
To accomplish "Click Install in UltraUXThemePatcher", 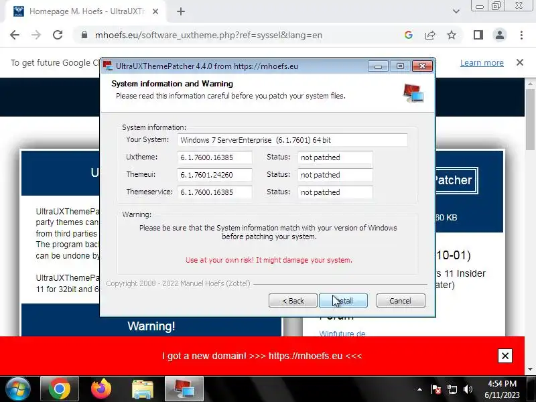I will click(343, 300).
